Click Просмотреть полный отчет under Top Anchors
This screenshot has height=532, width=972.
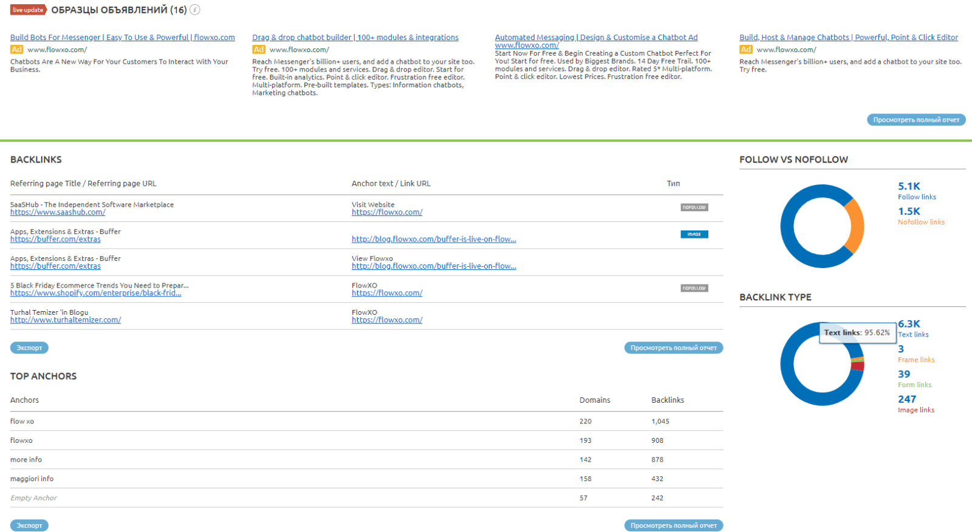674,526
